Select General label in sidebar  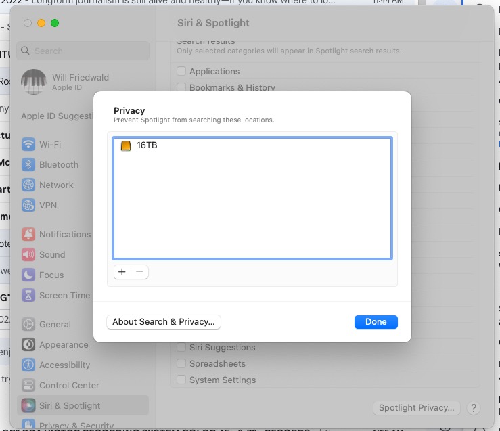pyautogui.click(x=55, y=325)
